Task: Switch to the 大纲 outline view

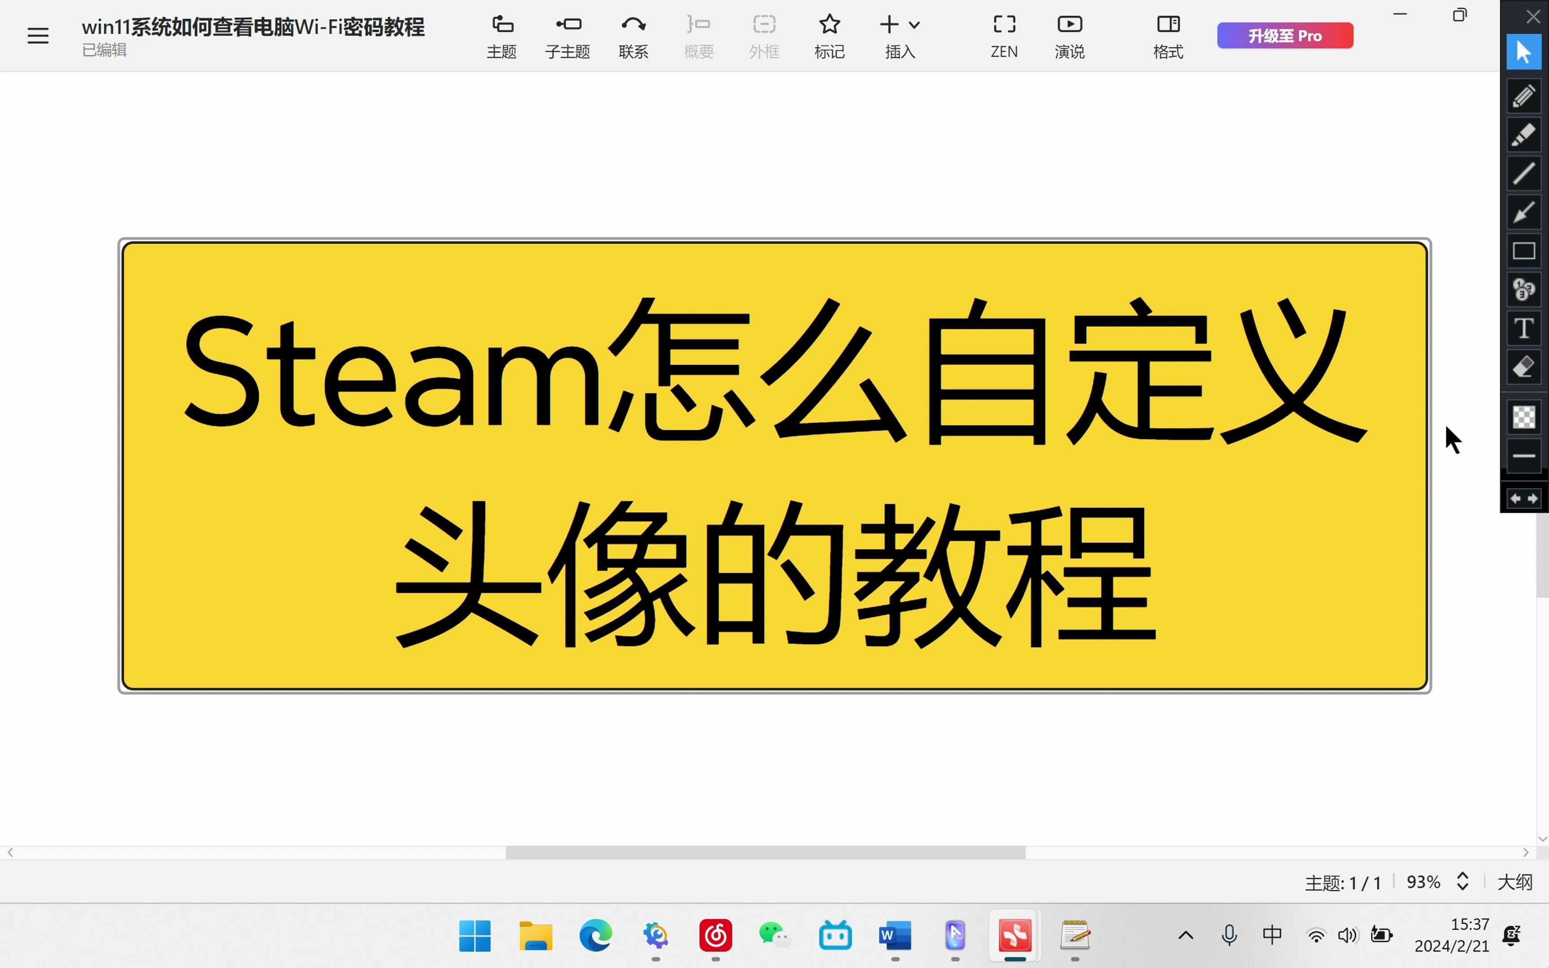Action: coord(1515,882)
